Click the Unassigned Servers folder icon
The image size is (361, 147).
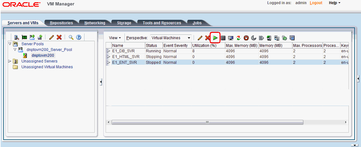15,61
